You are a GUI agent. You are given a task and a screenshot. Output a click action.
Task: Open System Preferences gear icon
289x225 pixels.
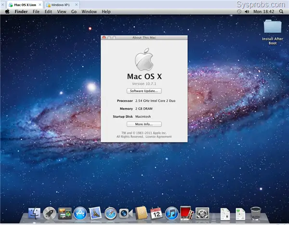[202, 213]
